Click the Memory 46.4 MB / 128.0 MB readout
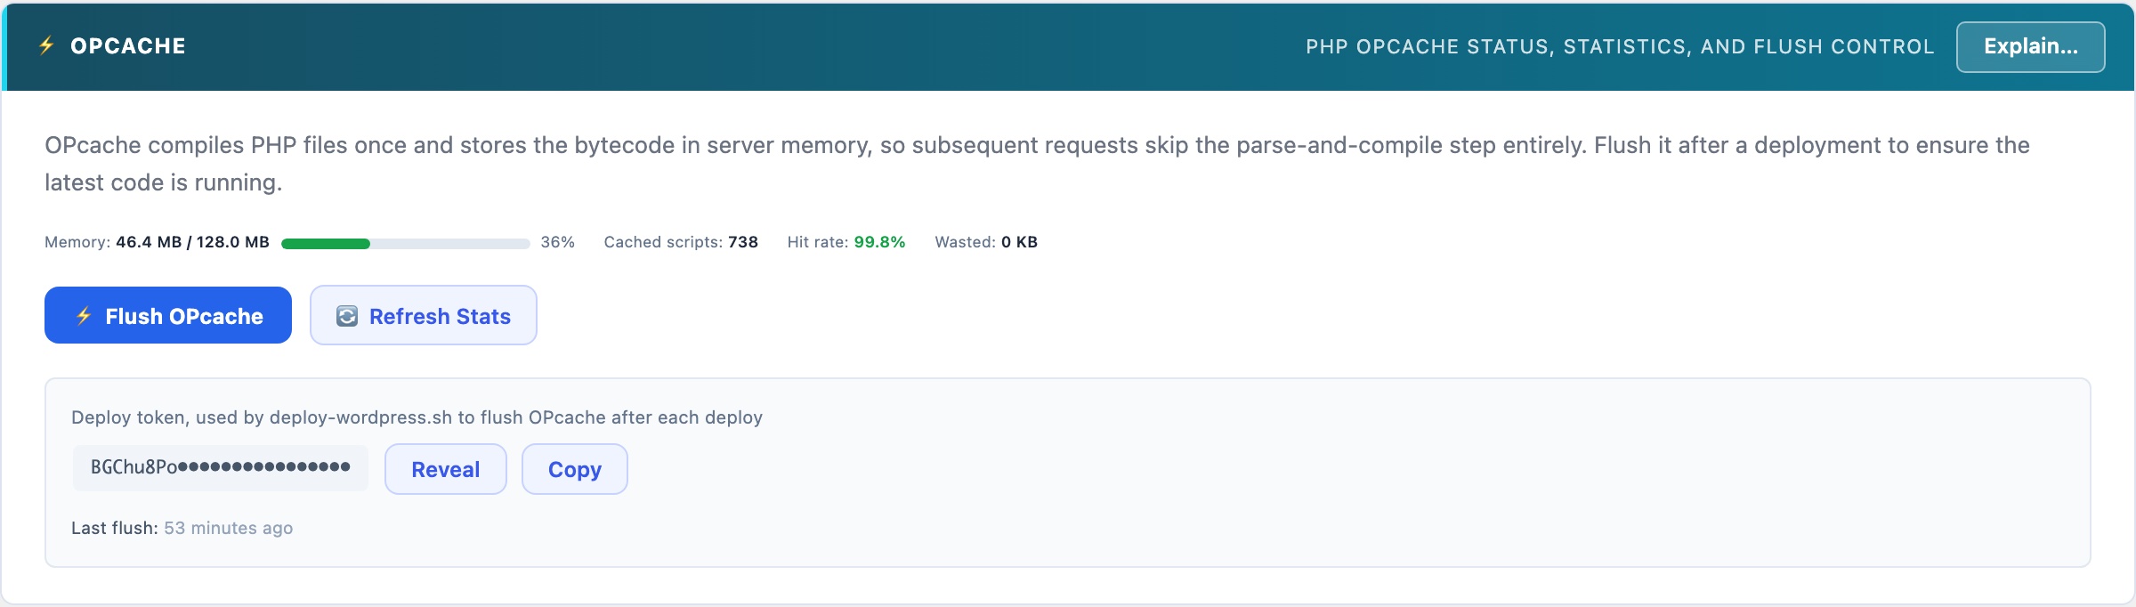The width and height of the screenshot is (2136, 607). point(157,242)
